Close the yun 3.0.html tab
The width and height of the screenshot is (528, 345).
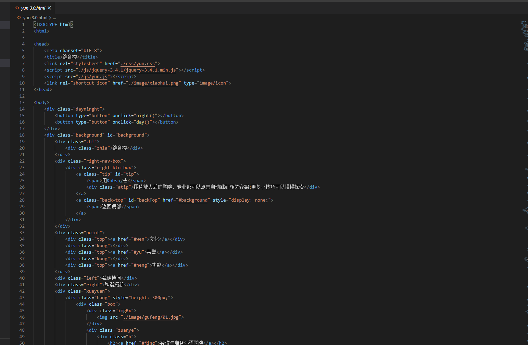[x=49, y=8]
